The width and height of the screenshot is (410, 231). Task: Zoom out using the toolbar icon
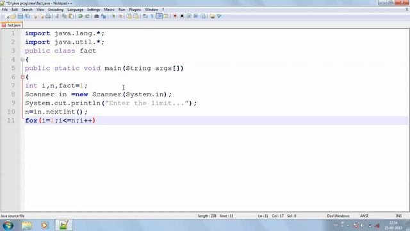point(120,16)
